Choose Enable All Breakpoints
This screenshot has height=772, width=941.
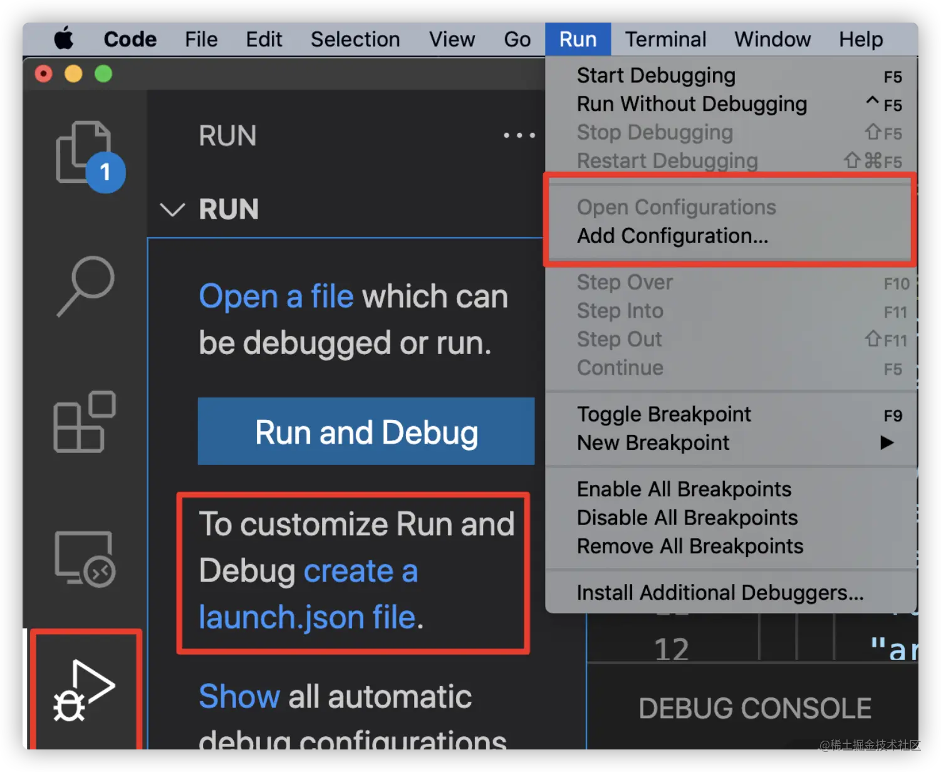coord(731,489)
